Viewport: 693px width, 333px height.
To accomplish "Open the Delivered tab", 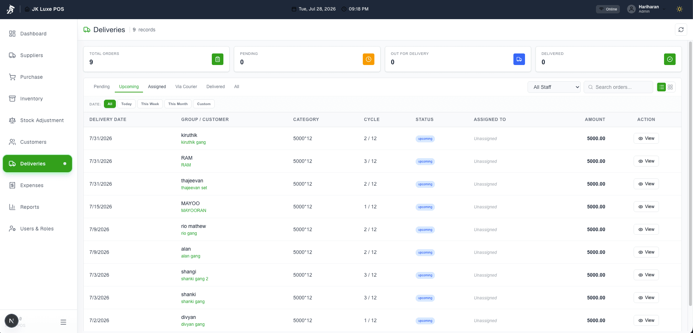I will [x=215, y=87].
